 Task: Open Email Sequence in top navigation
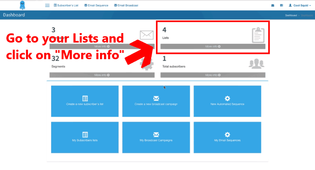96,6
